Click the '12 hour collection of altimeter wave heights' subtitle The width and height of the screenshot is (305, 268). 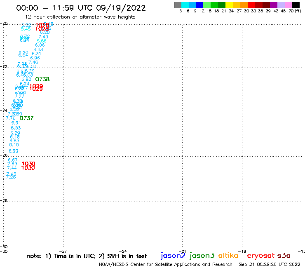pyautogui.click(x=80, y=17)
